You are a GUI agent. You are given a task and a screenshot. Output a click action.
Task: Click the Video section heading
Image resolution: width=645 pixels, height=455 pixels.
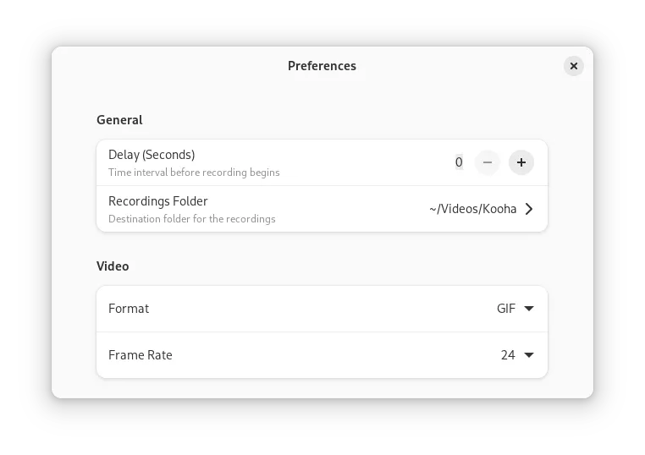[113, 266]
